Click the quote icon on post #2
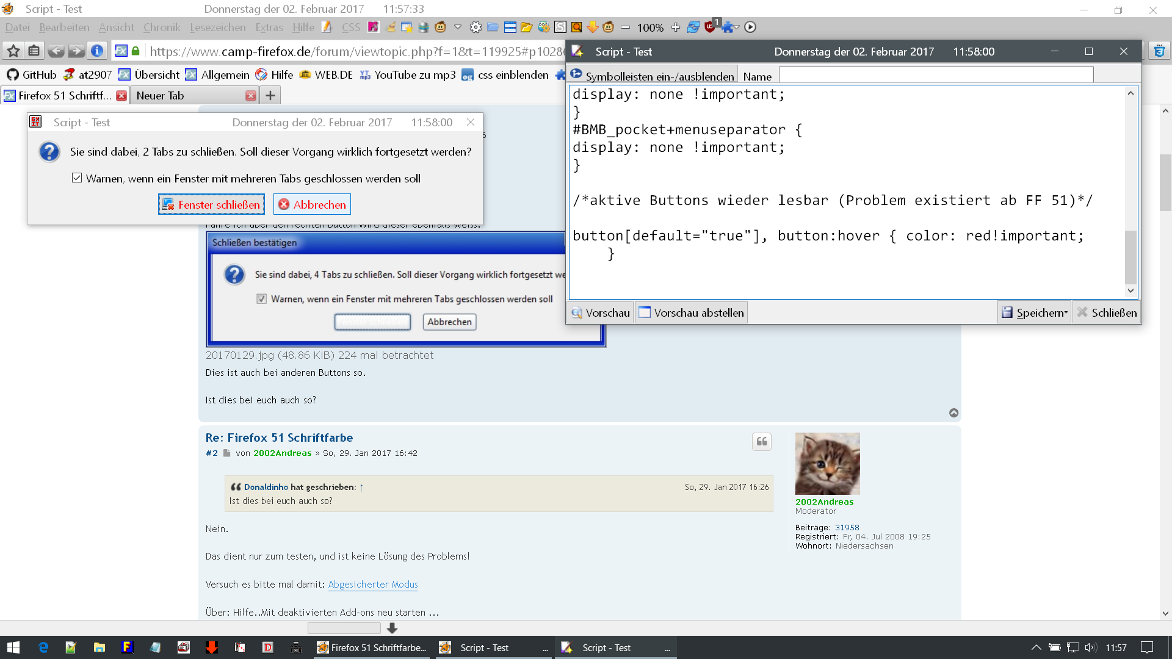The width and height of the screenshot is (1172, 659). point(762,442)
